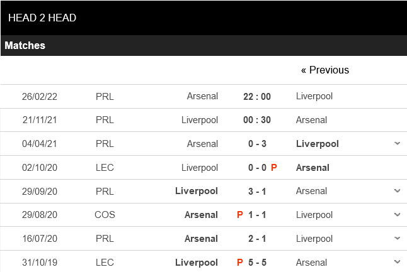
Task: Select the Matches tab header
Action: pos(25,45)
